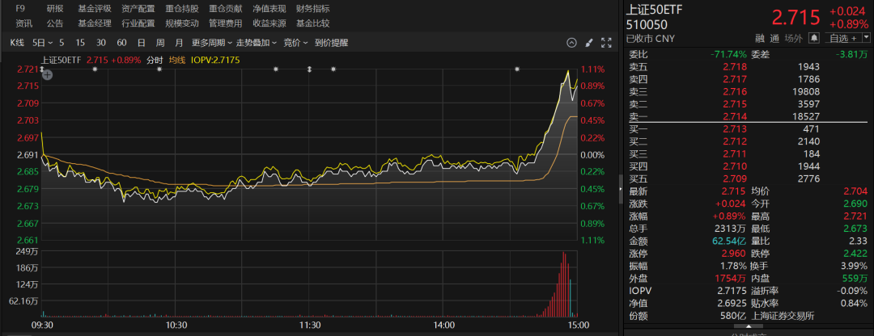
Task: Open the 竞价 auction dropdown
Action: point(295,43)
